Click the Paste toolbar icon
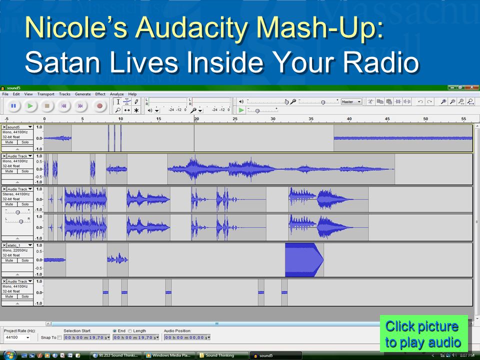This screenshot has width=480, height=360. coord(389,101)
